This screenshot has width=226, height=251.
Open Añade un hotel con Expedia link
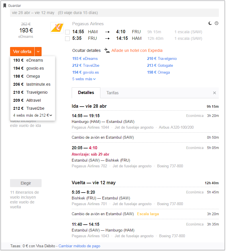tap(137, 50)
